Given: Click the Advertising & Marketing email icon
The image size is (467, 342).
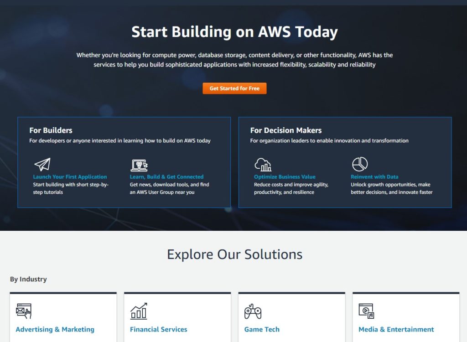Looking at the screenshot, I should 24,311.
